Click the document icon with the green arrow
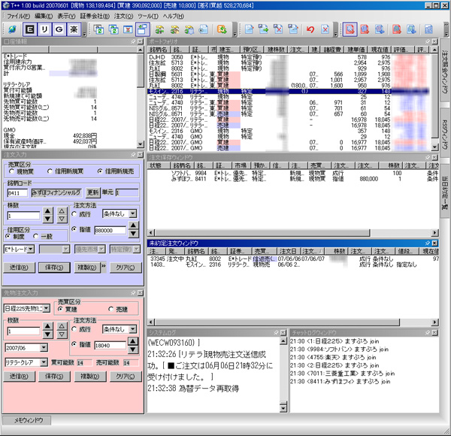451x436 pixels. click(x=263, y=29)
